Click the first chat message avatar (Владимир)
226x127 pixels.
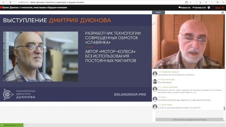(x=155, y=74)
